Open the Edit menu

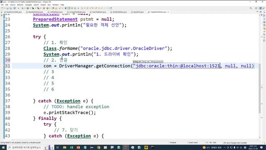[7, 5]
